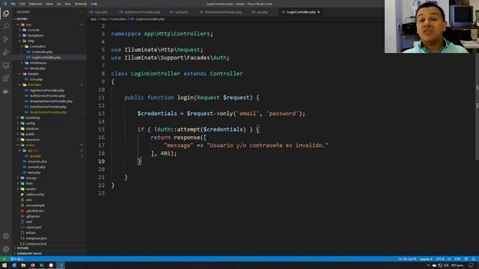Show hidden system tray icons

[x=428, y=265]
